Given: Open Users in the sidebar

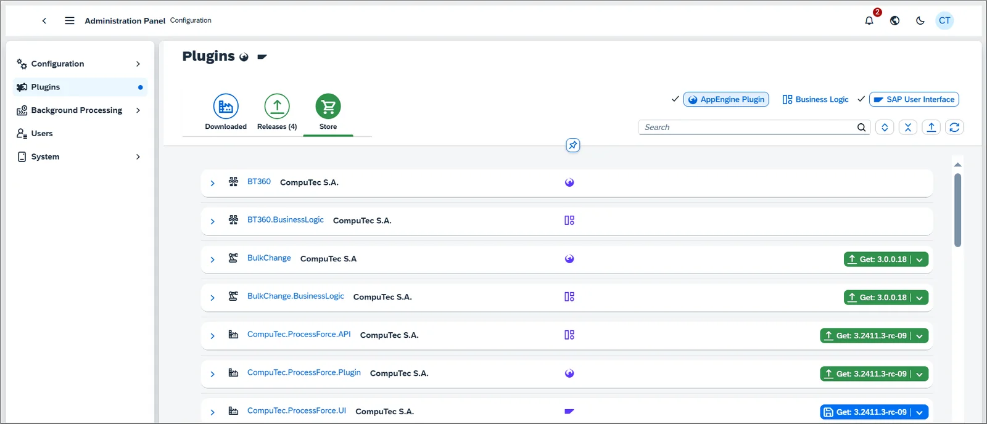Looking at the screenshot, I should pos(80,134).
